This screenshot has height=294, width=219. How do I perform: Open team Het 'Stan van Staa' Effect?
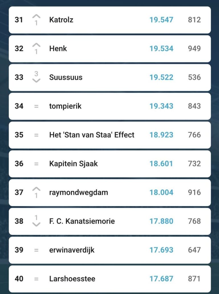[x=92, y=135]
